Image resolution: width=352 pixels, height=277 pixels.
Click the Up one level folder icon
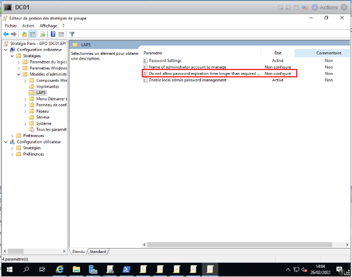tap(24, 34)
